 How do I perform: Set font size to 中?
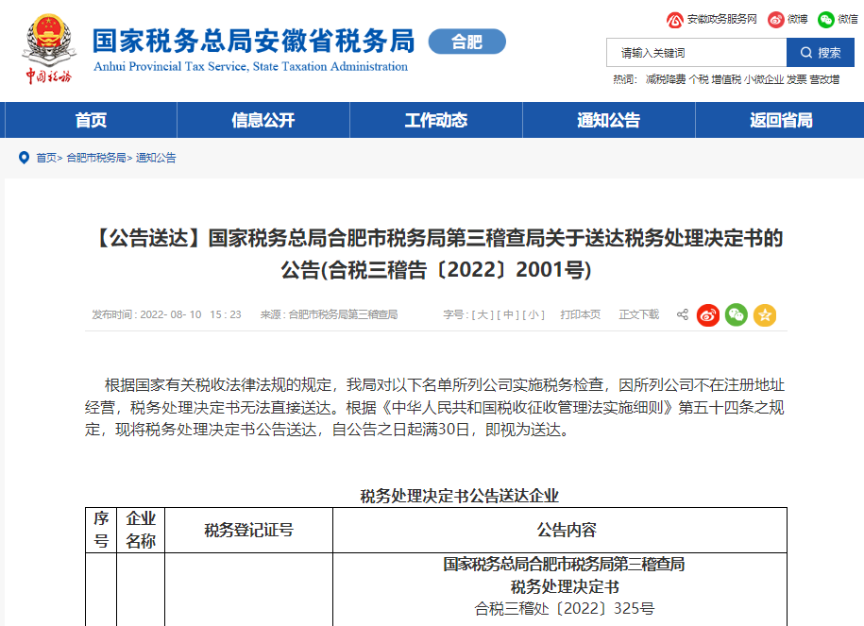(509, 314)
